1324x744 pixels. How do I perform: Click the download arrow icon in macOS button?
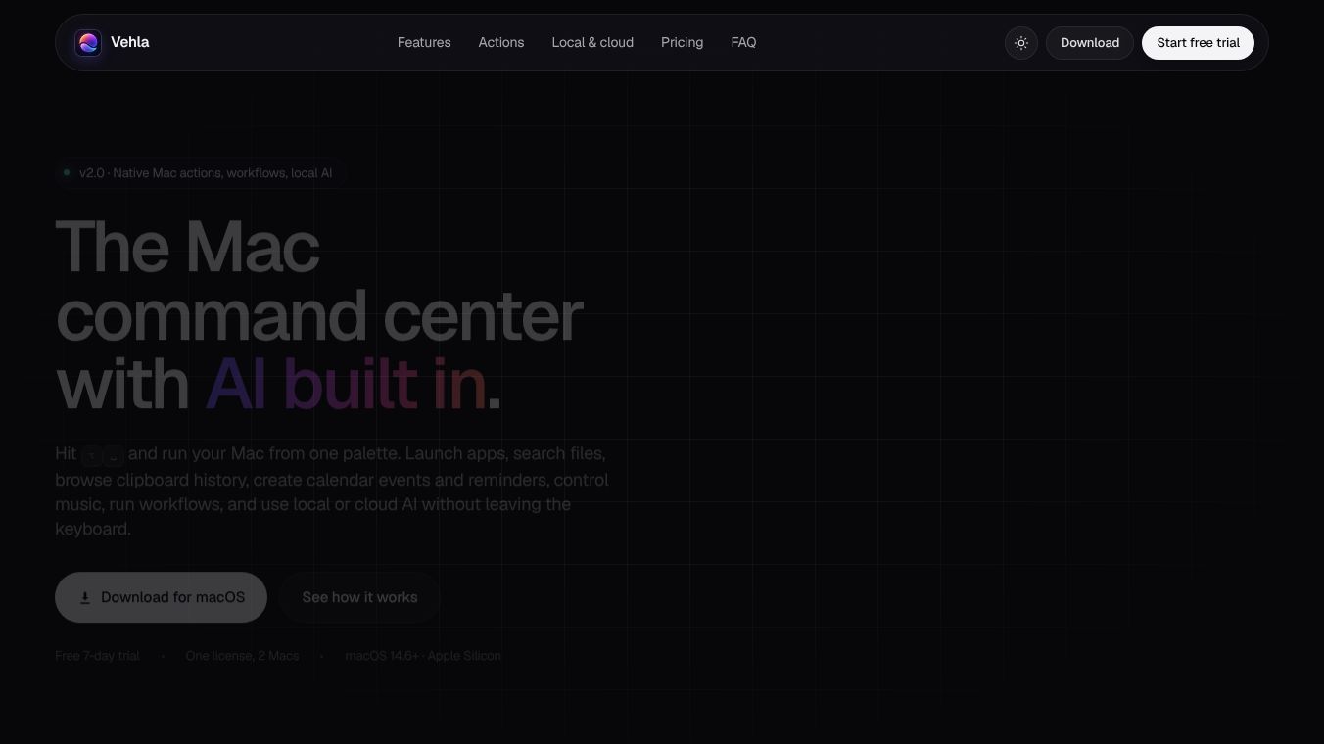click(x=85, y=598)
